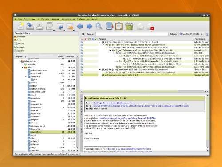Open the dropdown arrow beside the mail tray icon
This screenshot has width=222, height=167.
tap(54, 31)
